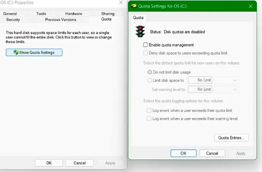Click Apply in OS (C:) Properties window
The image size is (262, 172).
tap(110, 163)
